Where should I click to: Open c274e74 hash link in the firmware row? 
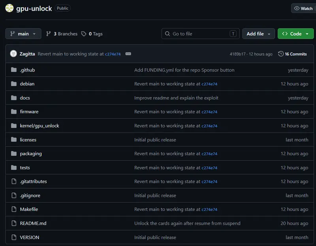click(x=209, y=112)
